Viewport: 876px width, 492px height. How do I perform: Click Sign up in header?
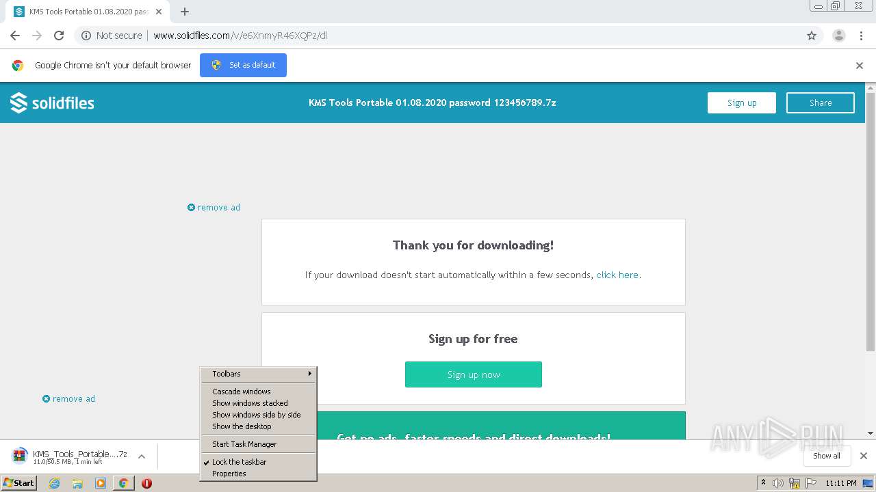tap(742, 102)
